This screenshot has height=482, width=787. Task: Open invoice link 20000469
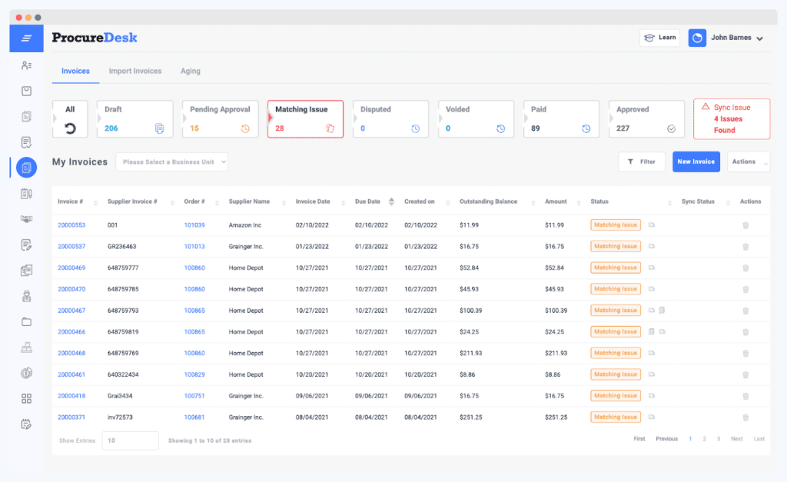71,268
